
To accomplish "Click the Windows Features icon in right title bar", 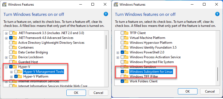I will tap(116, 4).
